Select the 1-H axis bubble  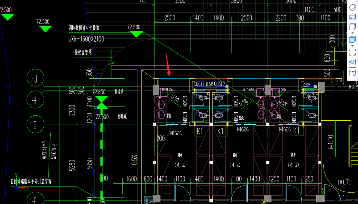[x=36, y=100]
